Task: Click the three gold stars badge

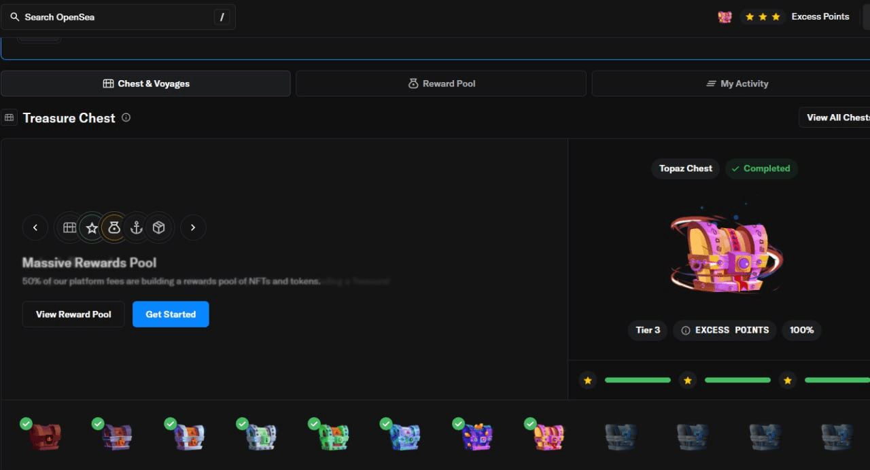Action: pos(763,17)
